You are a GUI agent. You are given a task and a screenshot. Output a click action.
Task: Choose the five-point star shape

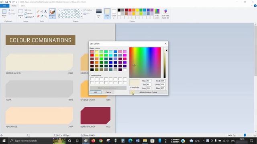pos(65,17)
